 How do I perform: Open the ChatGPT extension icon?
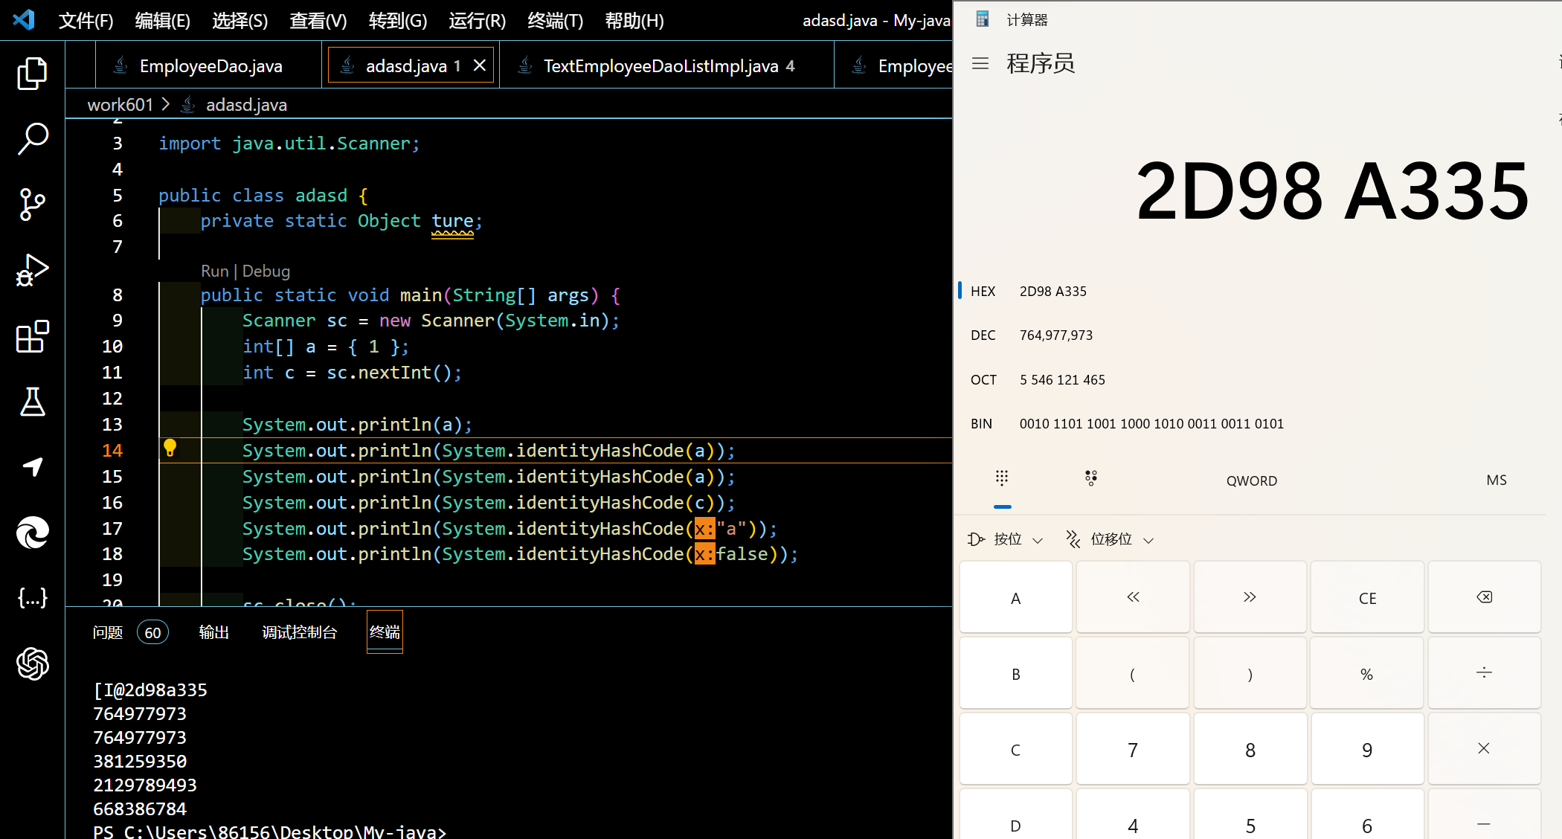pyautogui.click(x=32, y=663)
